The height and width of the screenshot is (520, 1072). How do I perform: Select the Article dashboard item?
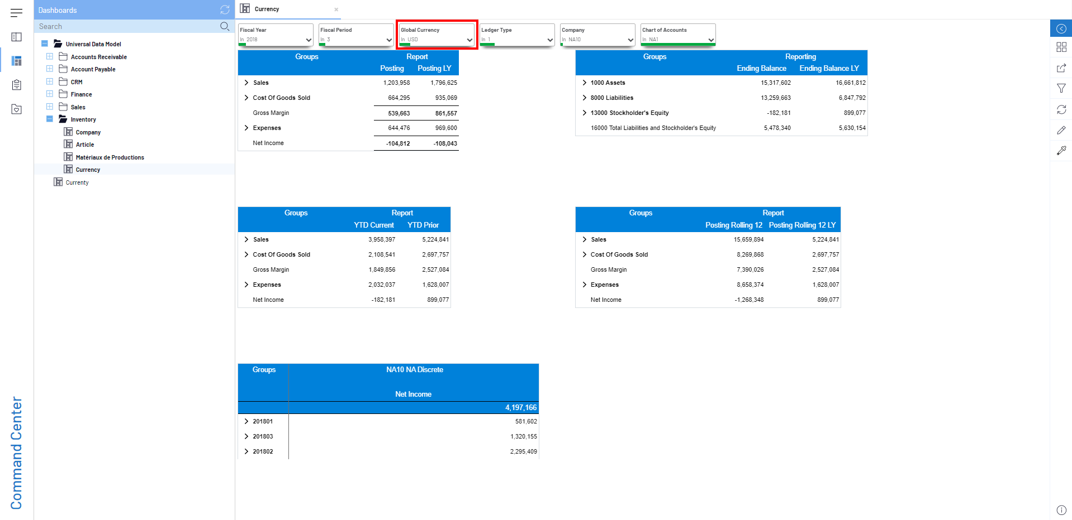point(84,145)
